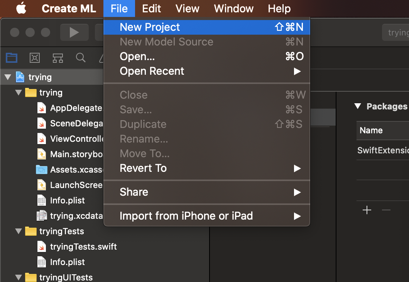Select the trying project file icon
The image size is (409, 282).
click(20, 77)
